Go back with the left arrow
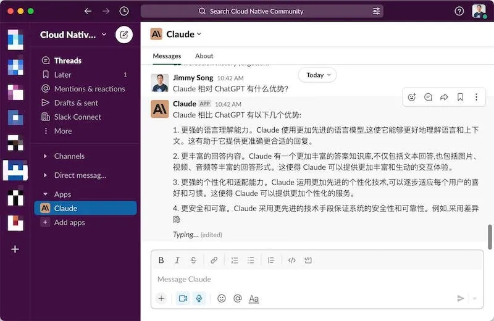 click(88, 11)
